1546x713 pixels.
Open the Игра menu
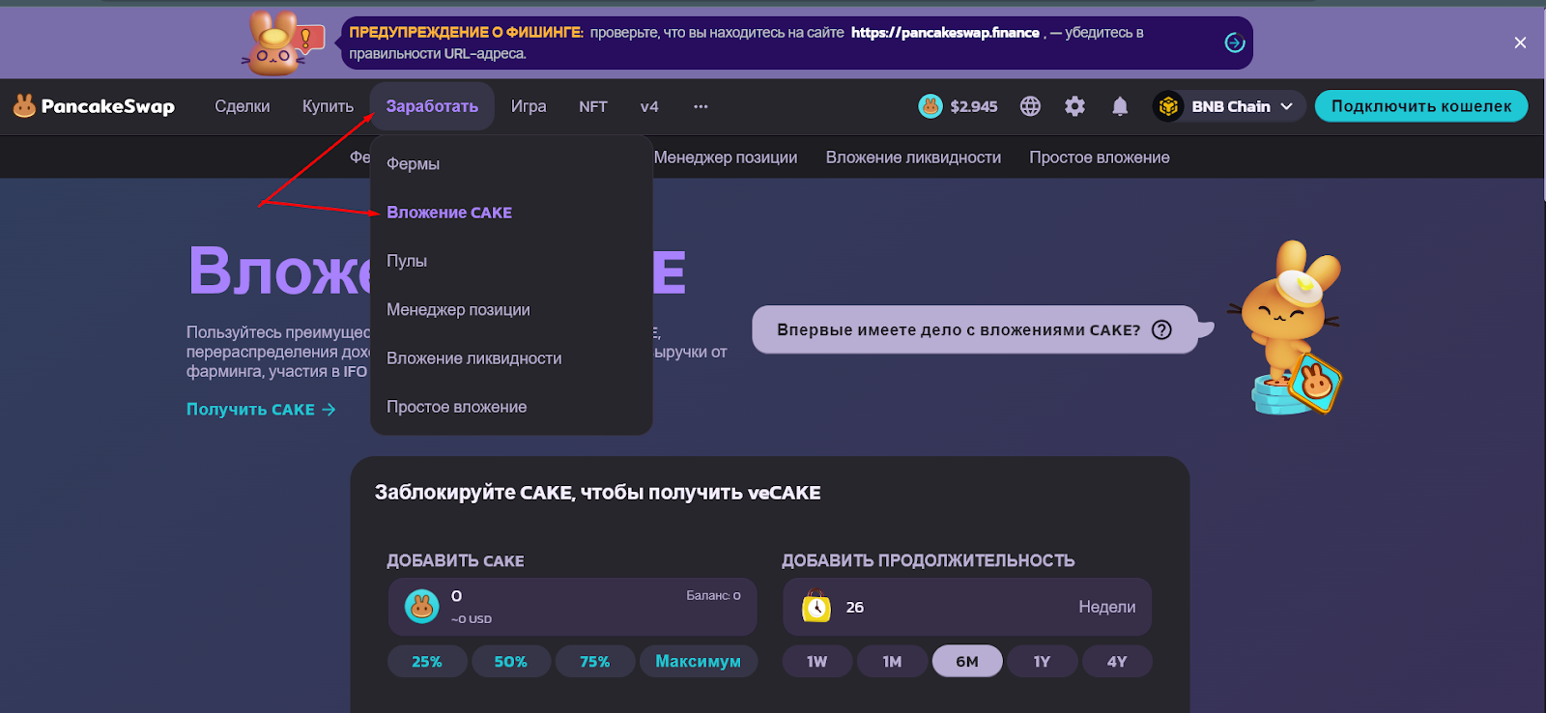click(529, 106)
